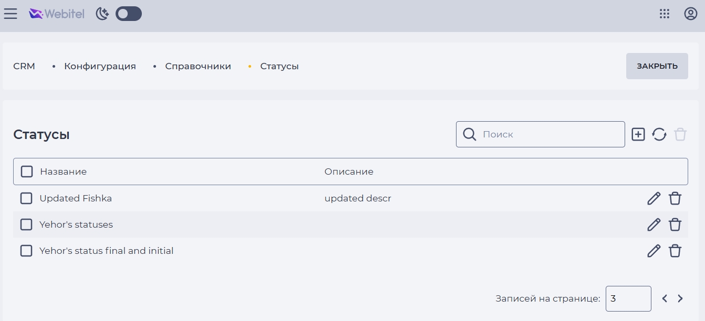Open the Справочники breadcrumb
The image size is (705, 321).
[198, 66]
